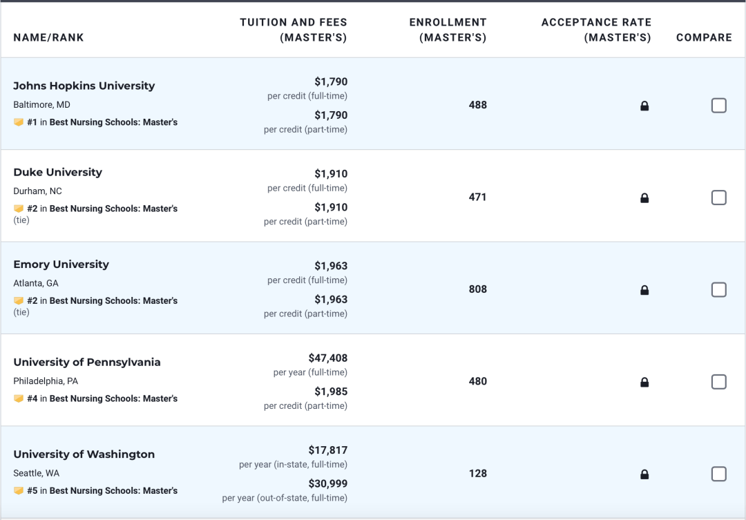Screen dimensions: 746x520
Task: Open the University of Pennsylvania link
Action: pyautogui.click(x=87, y=362)
